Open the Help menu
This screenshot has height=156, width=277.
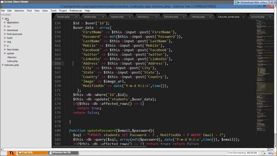click(x=87, y=10)
